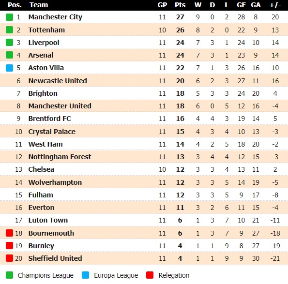Select Newcastle United in the table
Image resolution: width=288 pixels, height=284 pixels.
pyautogui.click(x=58, y=81)
